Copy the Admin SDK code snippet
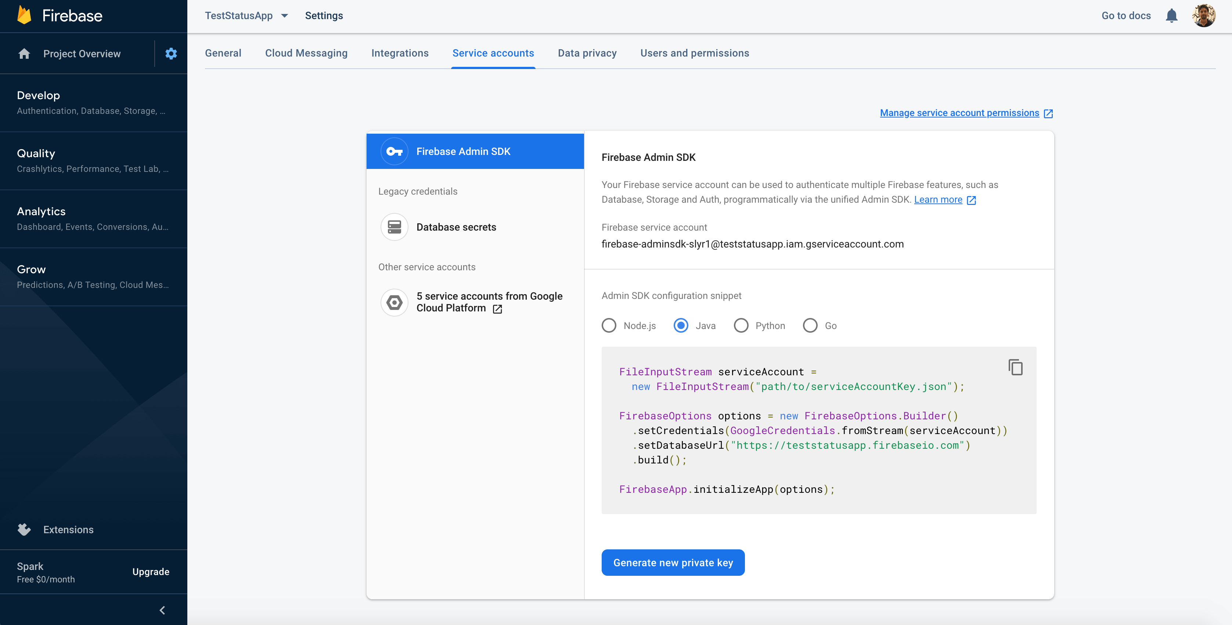Image resolution: width=1232 pixels, height=625 pixels. pos(1015,367)
